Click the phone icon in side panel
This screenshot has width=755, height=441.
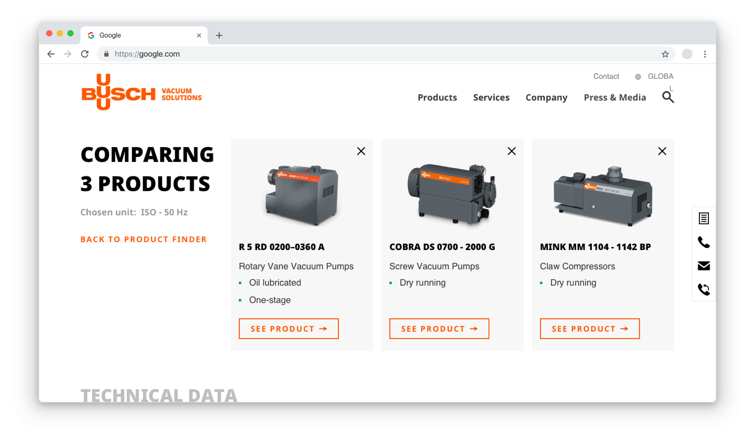[x=704, y=242]
